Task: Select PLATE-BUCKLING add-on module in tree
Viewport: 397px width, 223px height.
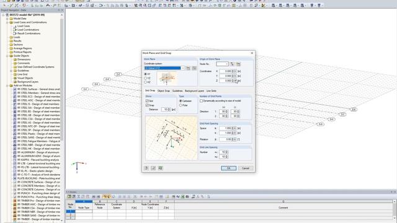Action: (38, 178)
